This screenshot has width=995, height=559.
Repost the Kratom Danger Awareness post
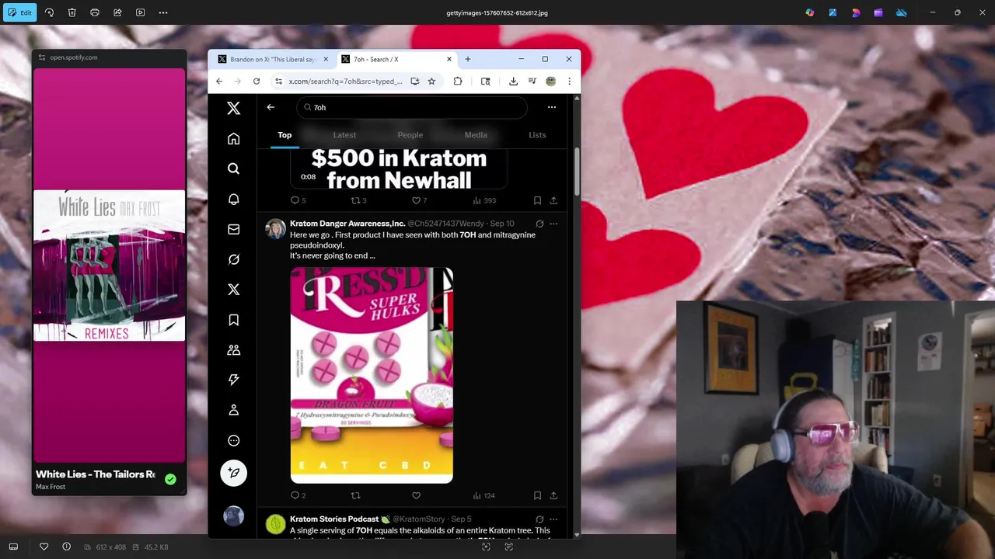(356, 495)
